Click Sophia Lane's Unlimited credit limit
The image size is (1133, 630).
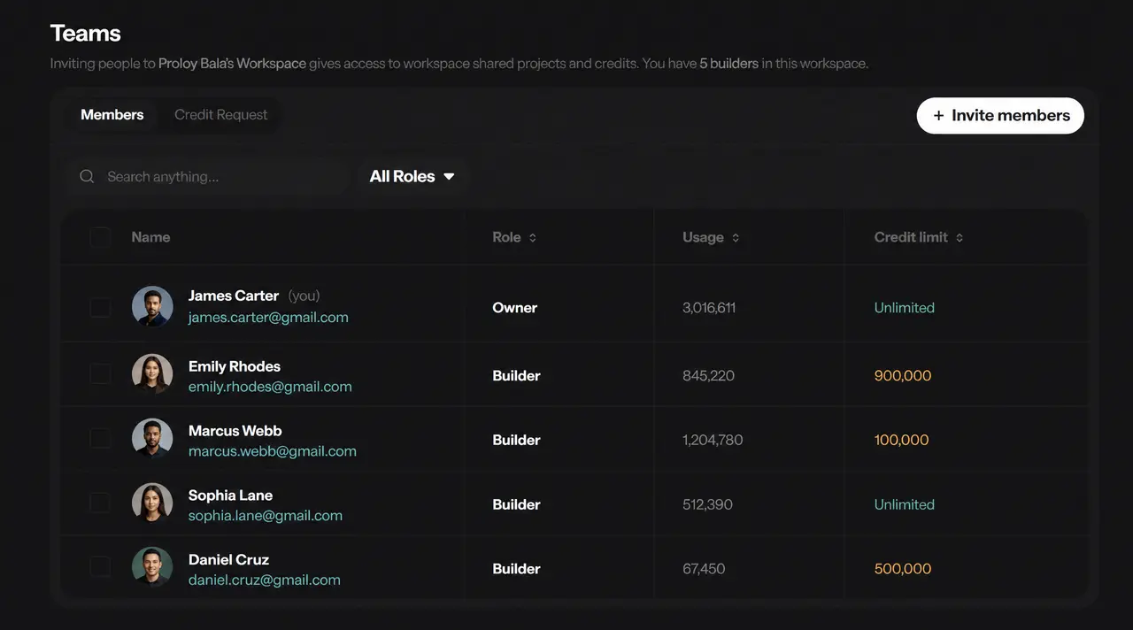click(904, 504)
